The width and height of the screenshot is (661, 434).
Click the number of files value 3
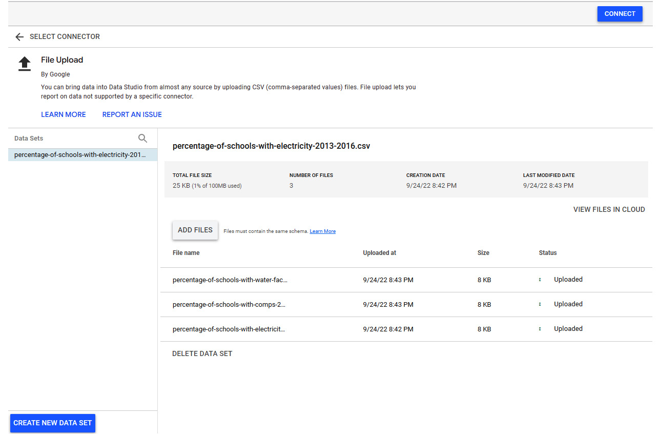(291, 186)
